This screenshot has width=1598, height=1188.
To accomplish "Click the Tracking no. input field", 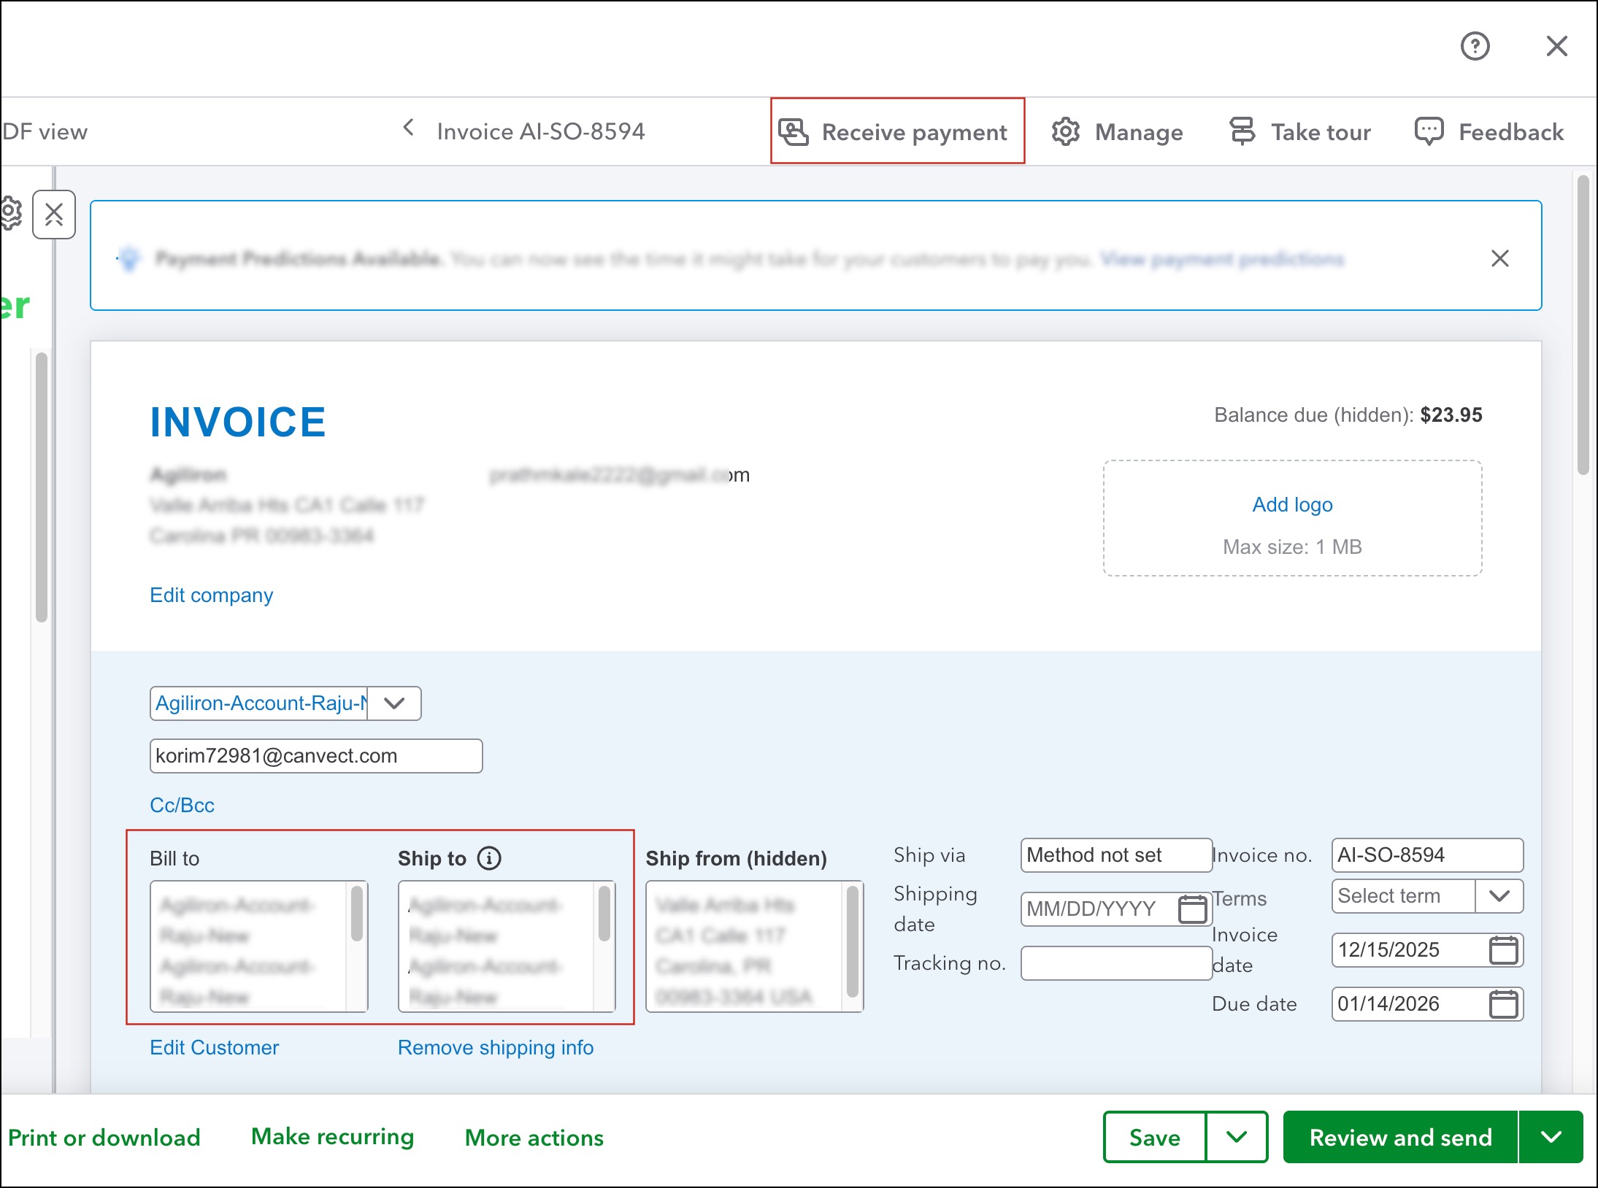I will 1115,963.
